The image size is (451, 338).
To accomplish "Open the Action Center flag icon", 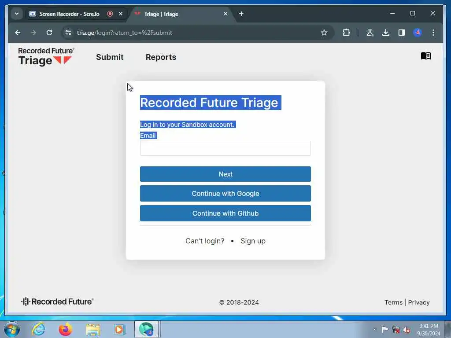I will tap(385, 330).
